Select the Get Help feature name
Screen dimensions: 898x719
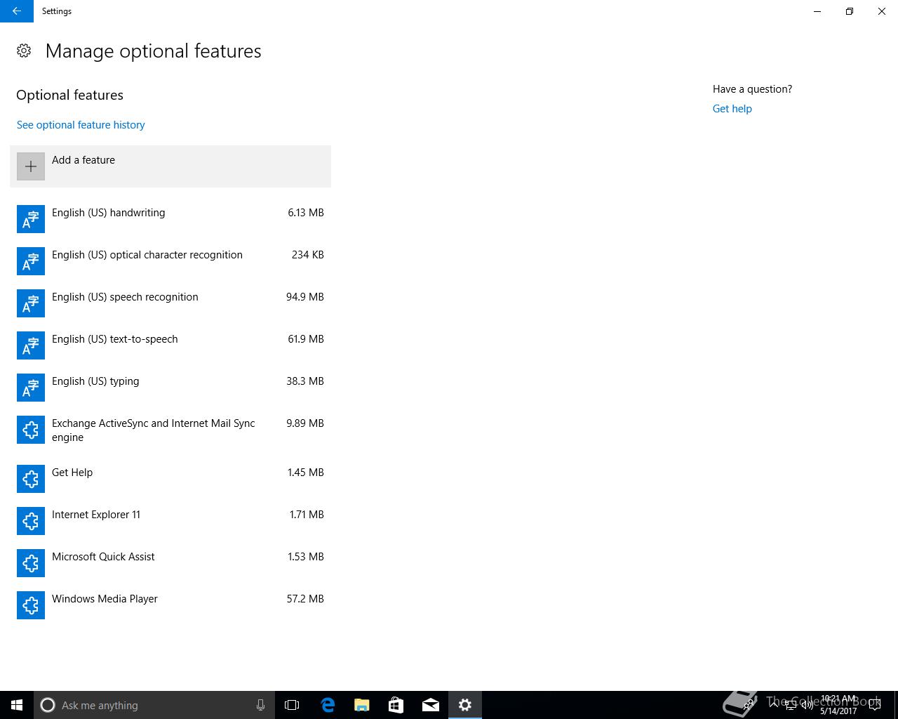point(72,473)
